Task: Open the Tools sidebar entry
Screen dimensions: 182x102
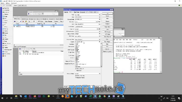Action: pos(6,41)
